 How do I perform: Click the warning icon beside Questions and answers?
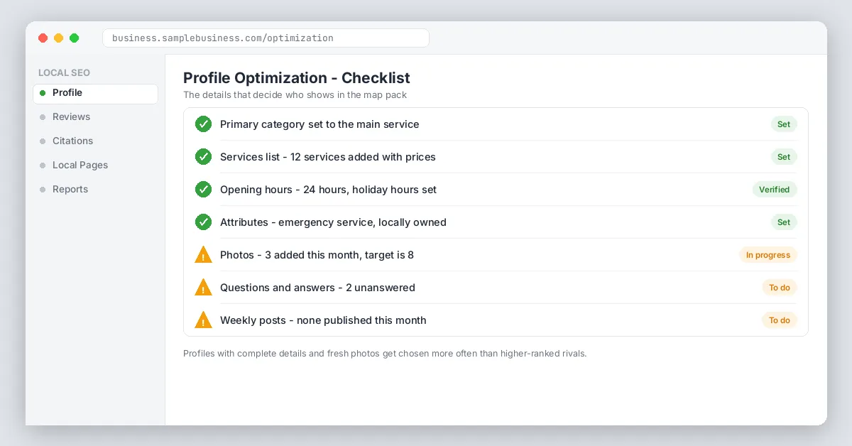(204, 288)
